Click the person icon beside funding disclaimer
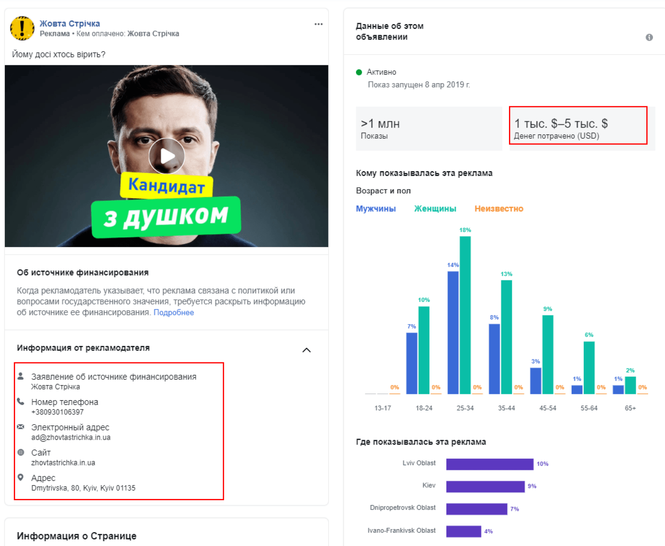 [20, 376]
